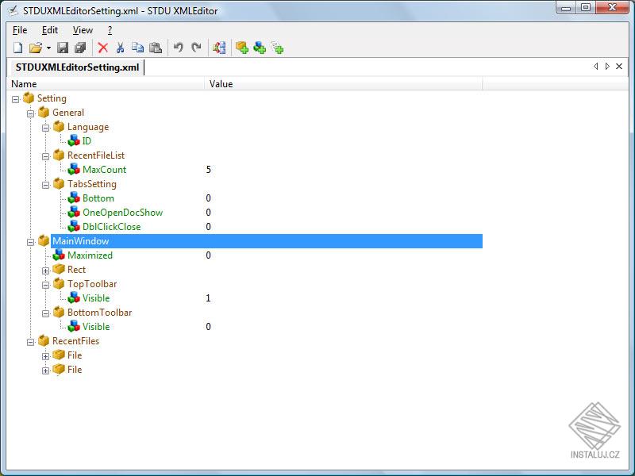This screenshot has height=476, width=635.
Task: Save the current file
Action: click(63, 48)
